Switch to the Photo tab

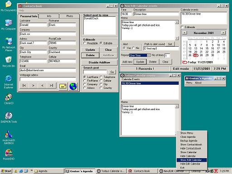(69, 16)
